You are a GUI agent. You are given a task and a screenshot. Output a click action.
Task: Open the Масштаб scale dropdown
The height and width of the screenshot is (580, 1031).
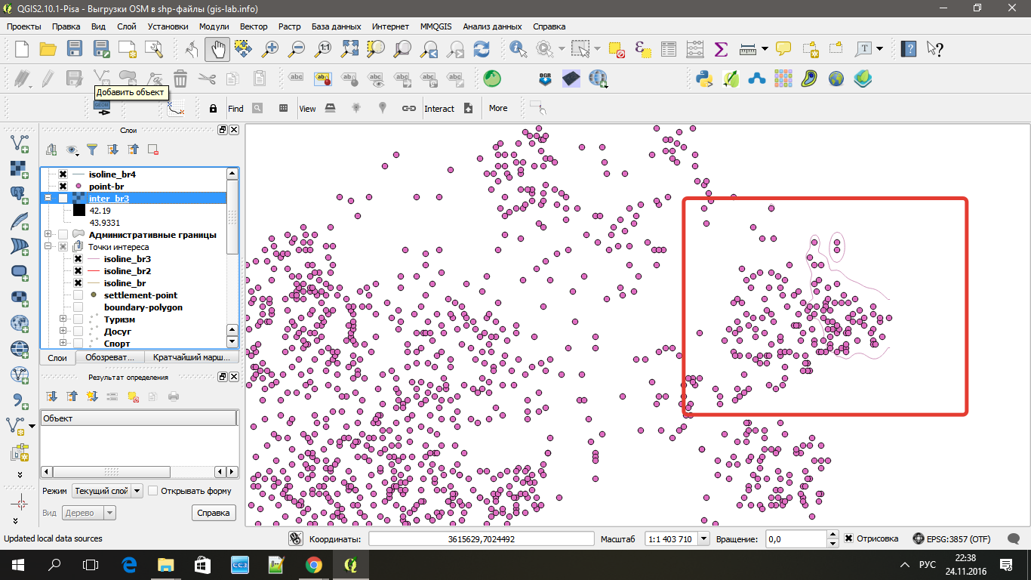coord(703,538)
